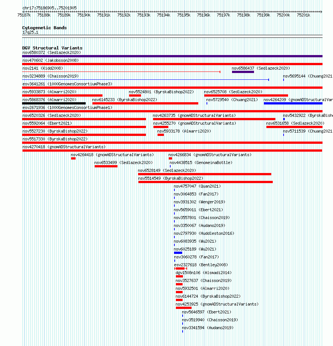This screenshot has width=333, height=346.
Task: Select nsv5524801 (ByrskaBishop2022) label
Action: click(x=161, y=92)
